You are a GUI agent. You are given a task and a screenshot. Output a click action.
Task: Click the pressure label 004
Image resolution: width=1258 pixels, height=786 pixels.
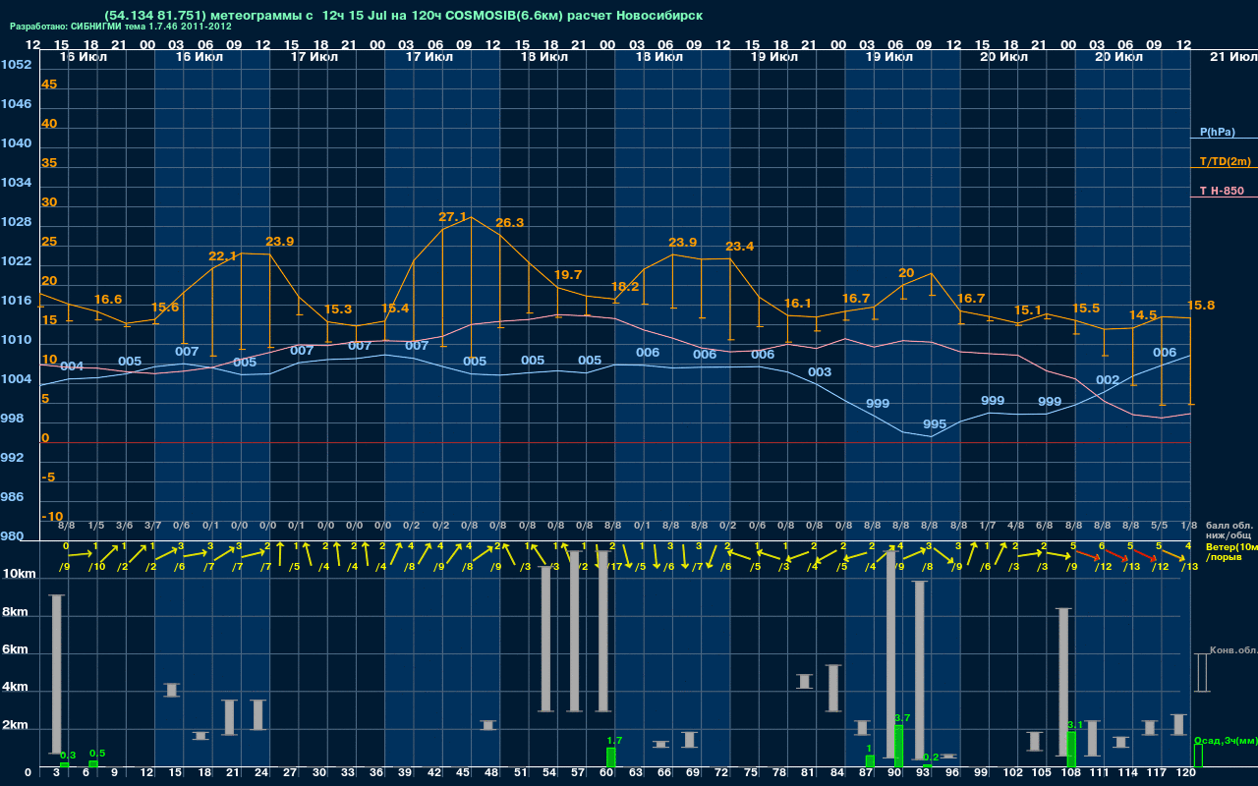pos(72,366)
